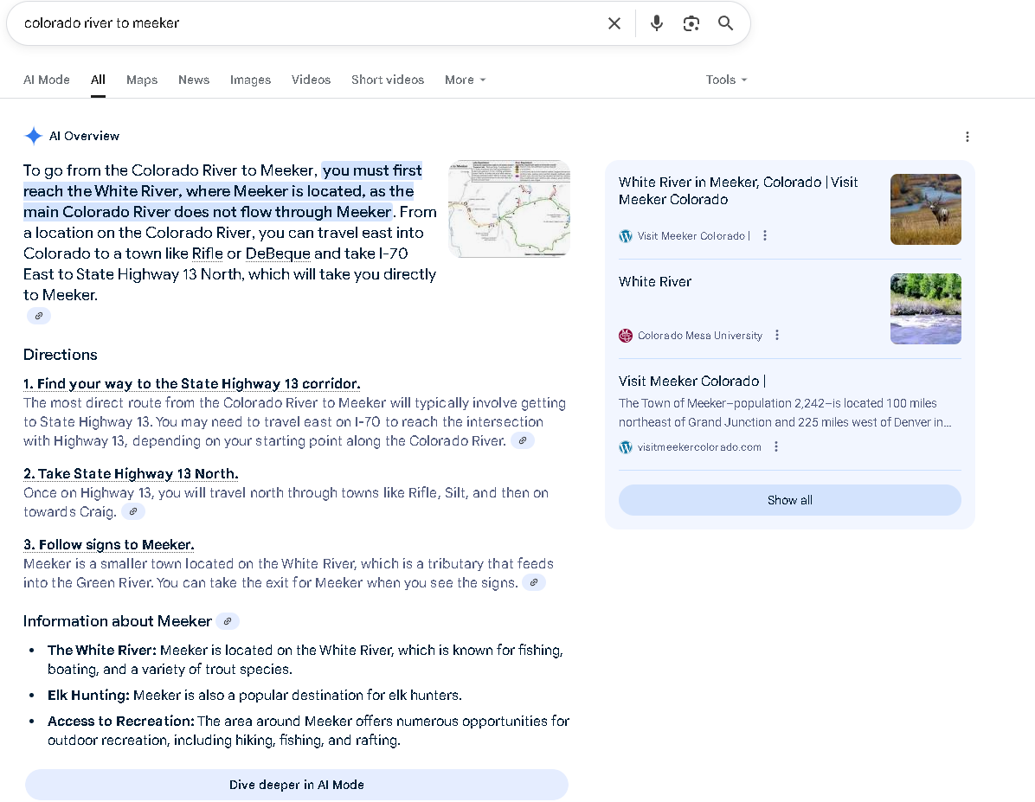The height and width of the screenshot is (802, 1035).
Task: Submit search with the magnifying glass icon
Action: tap(725, 23)
